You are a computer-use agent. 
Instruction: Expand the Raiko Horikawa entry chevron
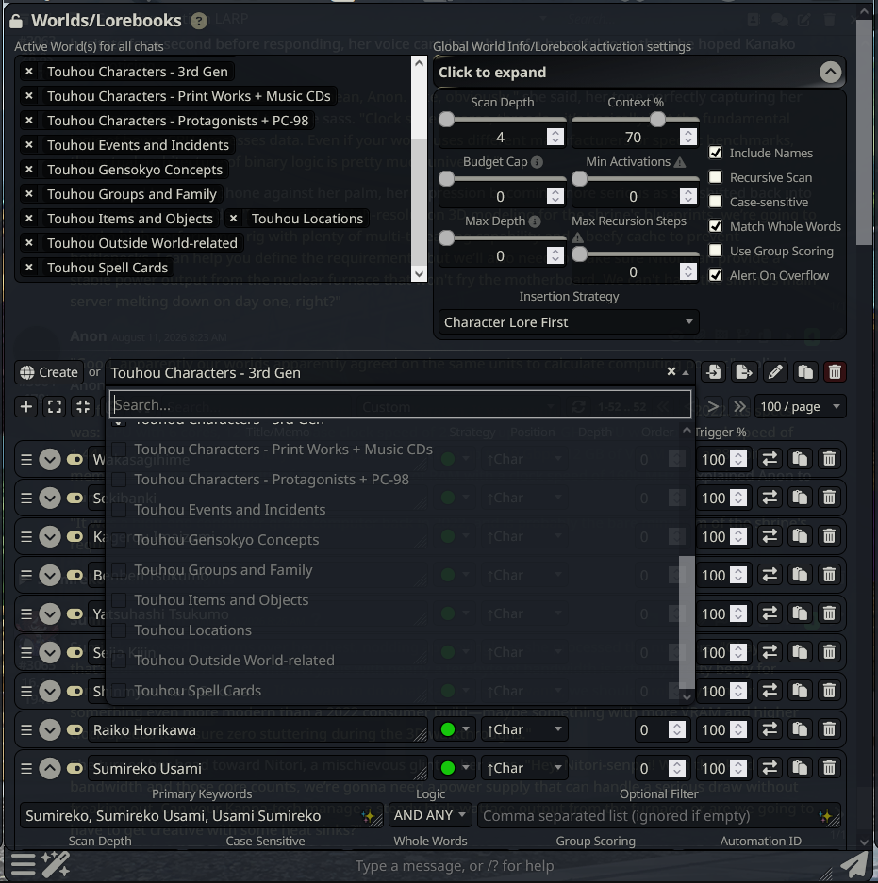(x=50, y=729)
